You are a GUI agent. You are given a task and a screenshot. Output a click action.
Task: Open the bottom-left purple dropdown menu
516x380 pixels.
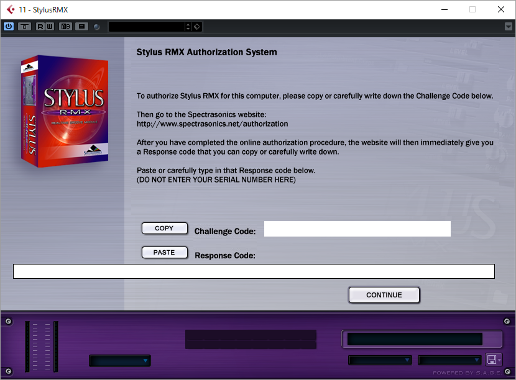(x=120, y=361)
